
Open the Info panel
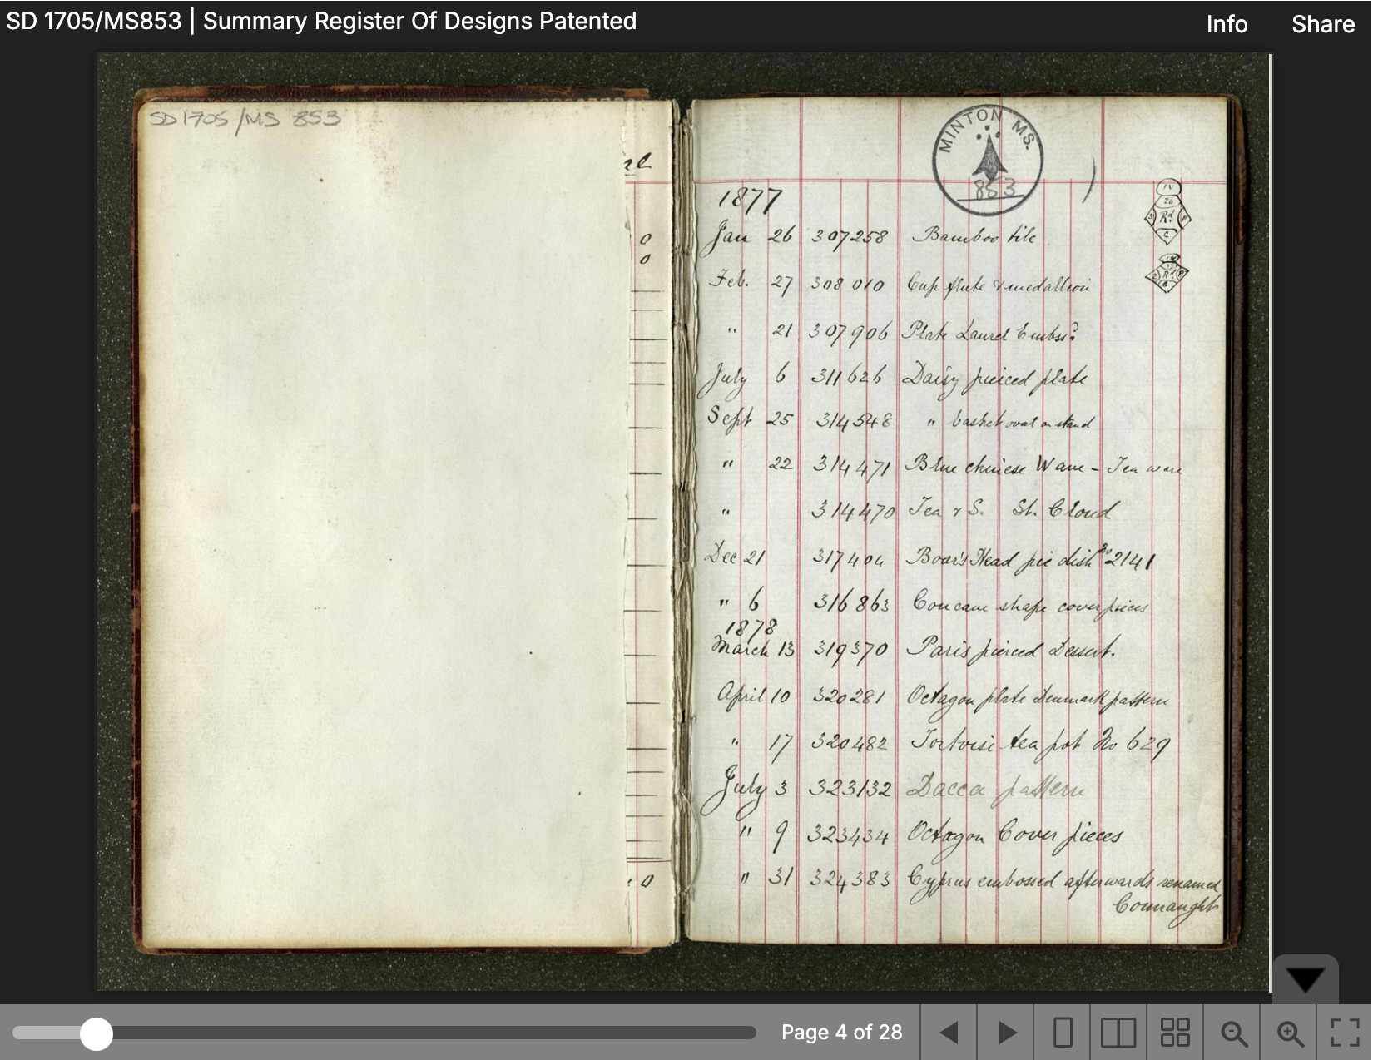click(1227, 24)
